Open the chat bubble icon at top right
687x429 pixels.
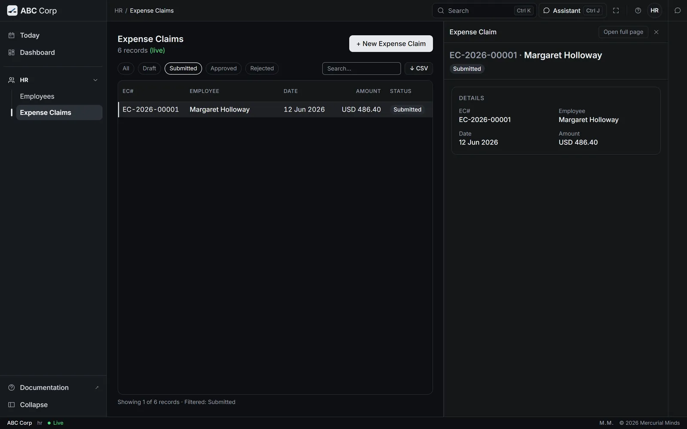[678, 11]
